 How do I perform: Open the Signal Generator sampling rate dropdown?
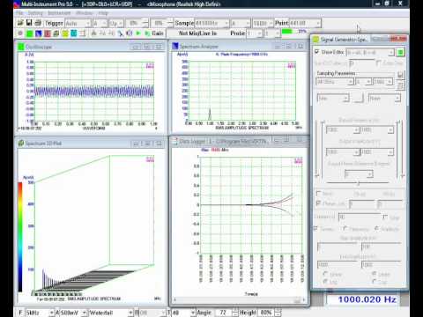coord(335,82)
